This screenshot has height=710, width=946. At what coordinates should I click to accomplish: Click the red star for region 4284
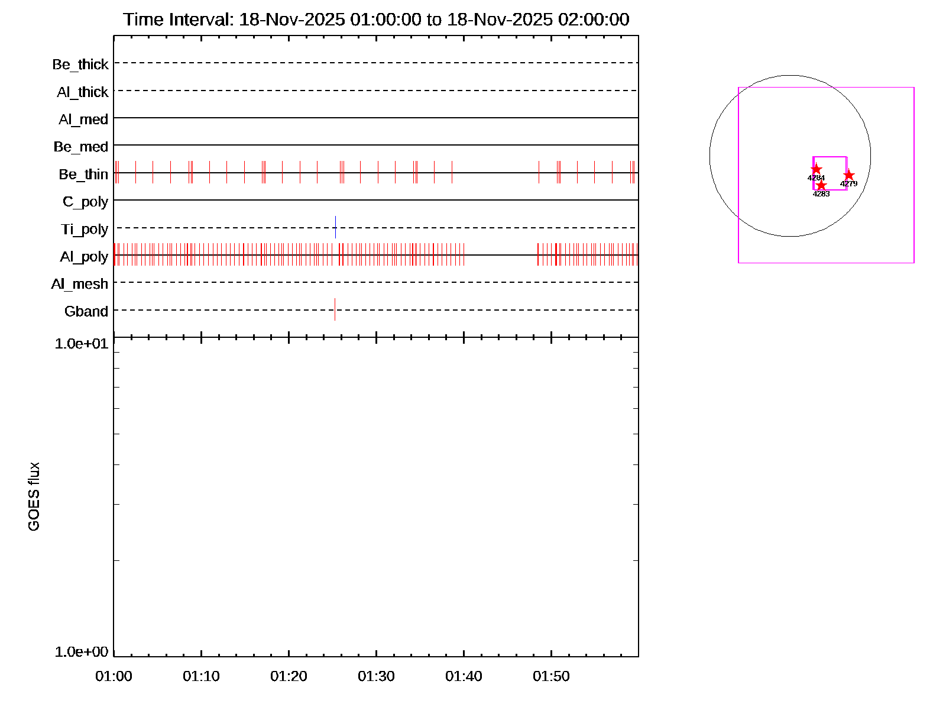click(x=816, y=169)
